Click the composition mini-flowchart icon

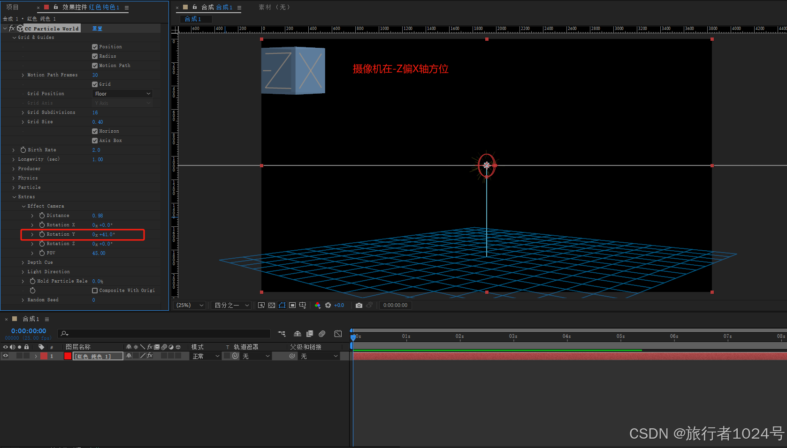pyautogui.click(x=282, y=334)
